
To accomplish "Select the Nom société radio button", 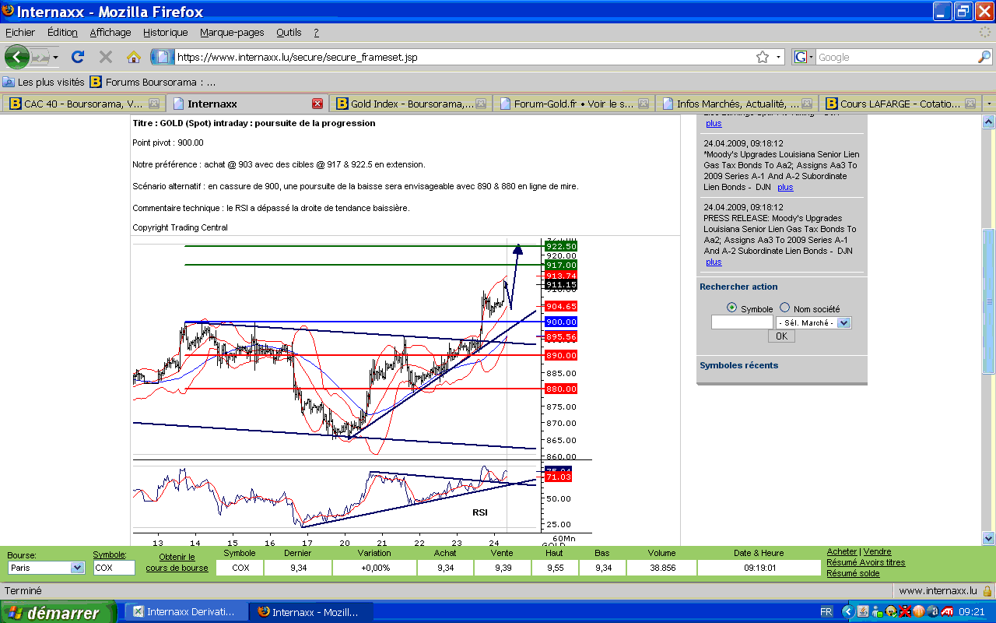I will click(x=784, y=308).
